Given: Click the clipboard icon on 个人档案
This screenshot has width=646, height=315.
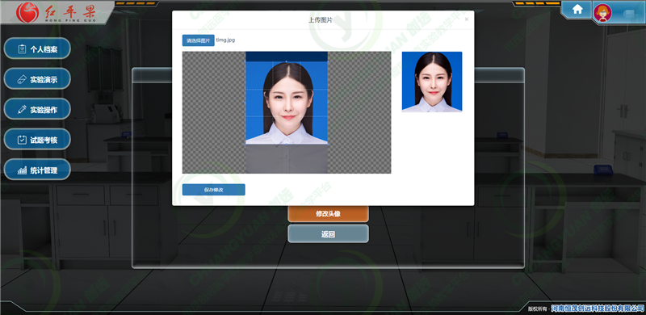Looking at the screenshot, I should tap(23, 49).
